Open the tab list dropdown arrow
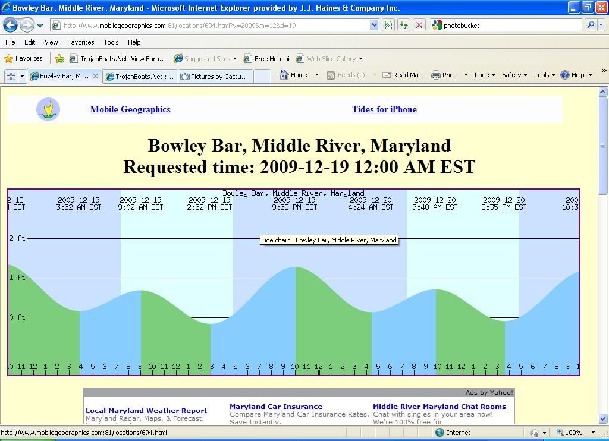This screenshot has width=609, height=441. click(22, 76)
